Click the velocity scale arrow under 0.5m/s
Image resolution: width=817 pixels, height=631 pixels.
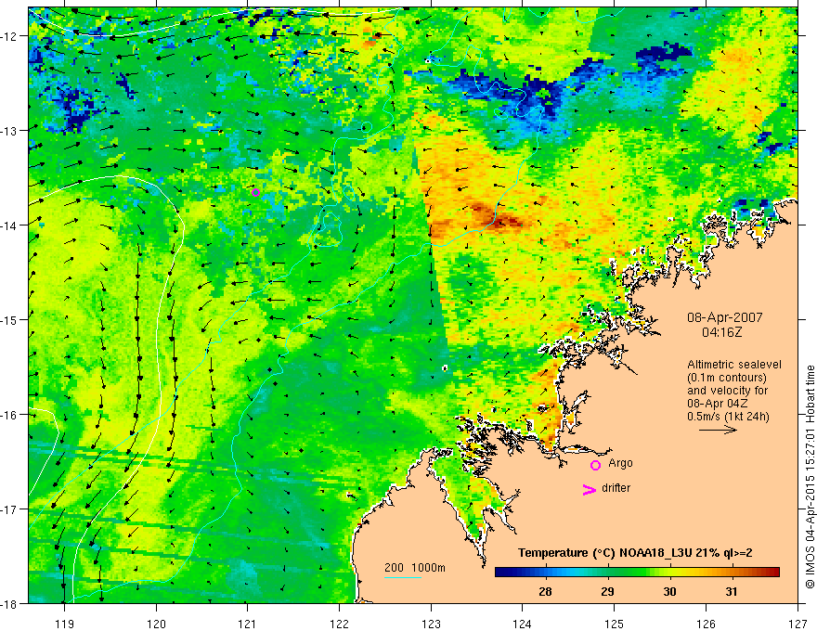click(718, 430)
